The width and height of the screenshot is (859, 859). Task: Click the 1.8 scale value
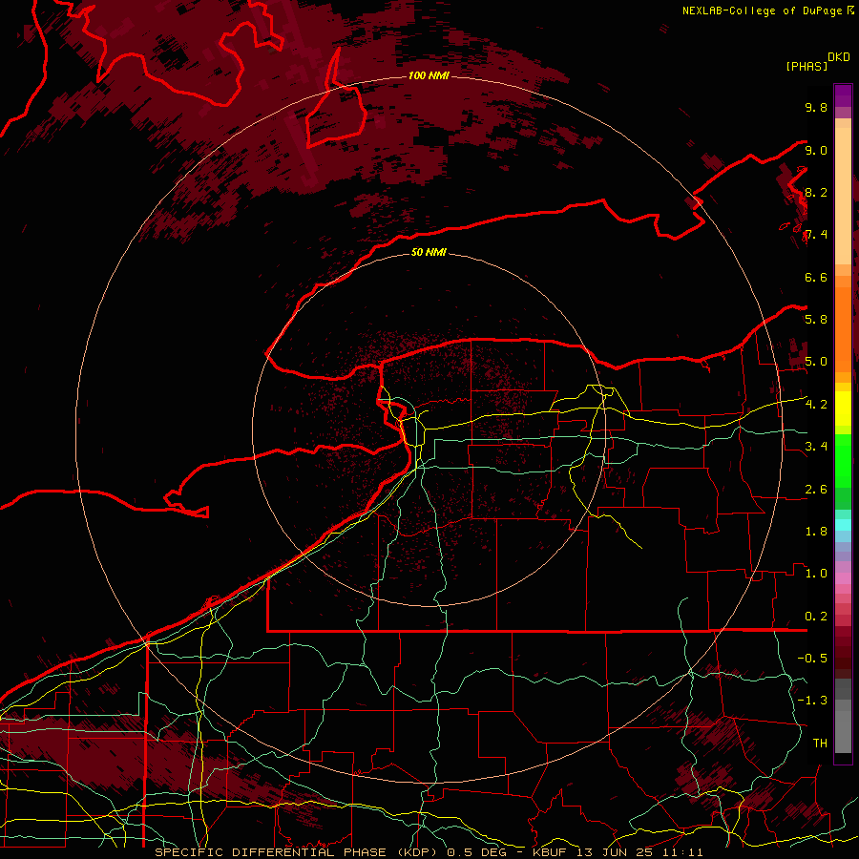816,531
